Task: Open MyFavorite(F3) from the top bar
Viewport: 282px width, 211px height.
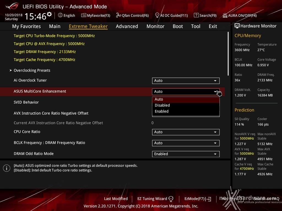Action: click(x=96, y=15)
